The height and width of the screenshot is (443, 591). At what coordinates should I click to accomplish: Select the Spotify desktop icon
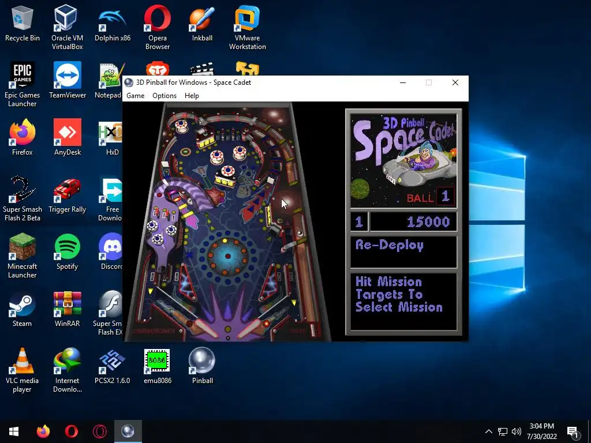[68, 251]
